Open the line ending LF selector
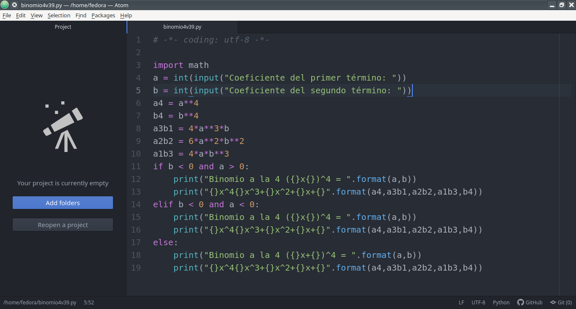Image resolution: width=576 pixels, height=309 pixels. 461,302
